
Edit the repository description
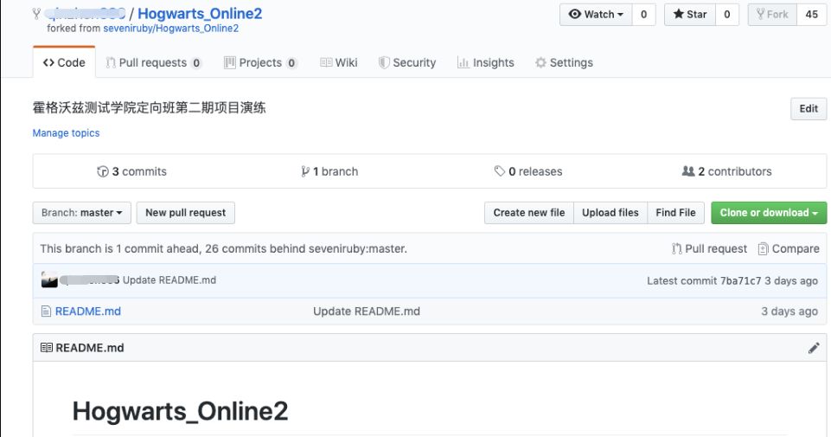[809, 108]
